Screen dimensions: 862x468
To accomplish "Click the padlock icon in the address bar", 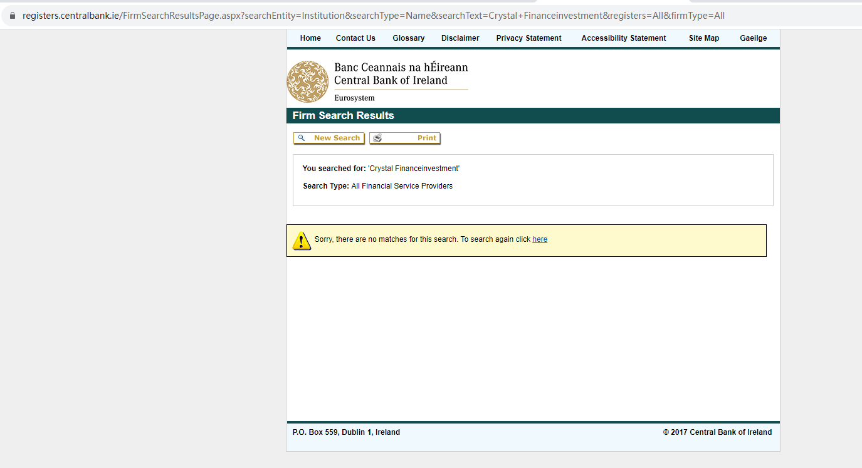I will pos(12,16).
